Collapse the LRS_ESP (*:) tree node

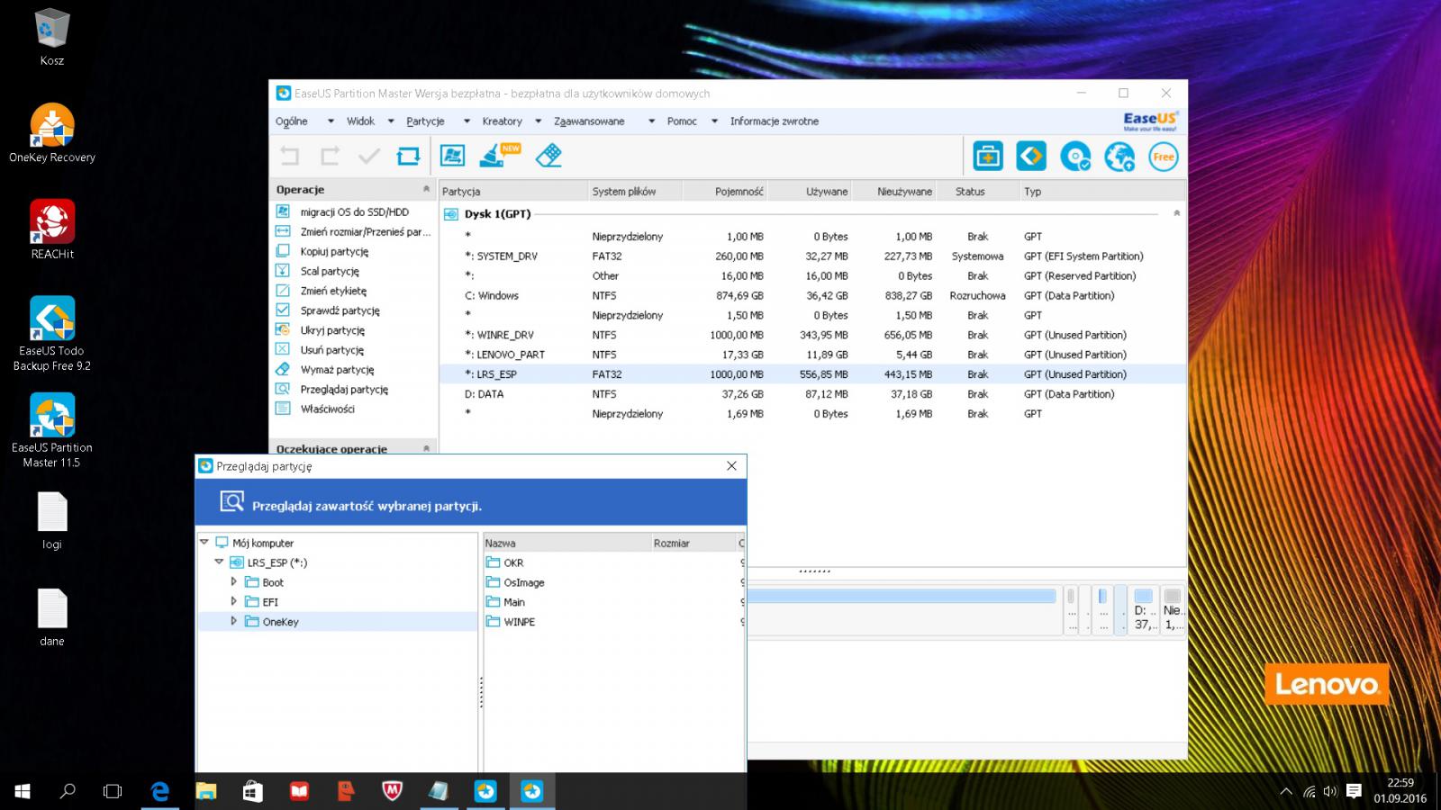pos(219,562)
